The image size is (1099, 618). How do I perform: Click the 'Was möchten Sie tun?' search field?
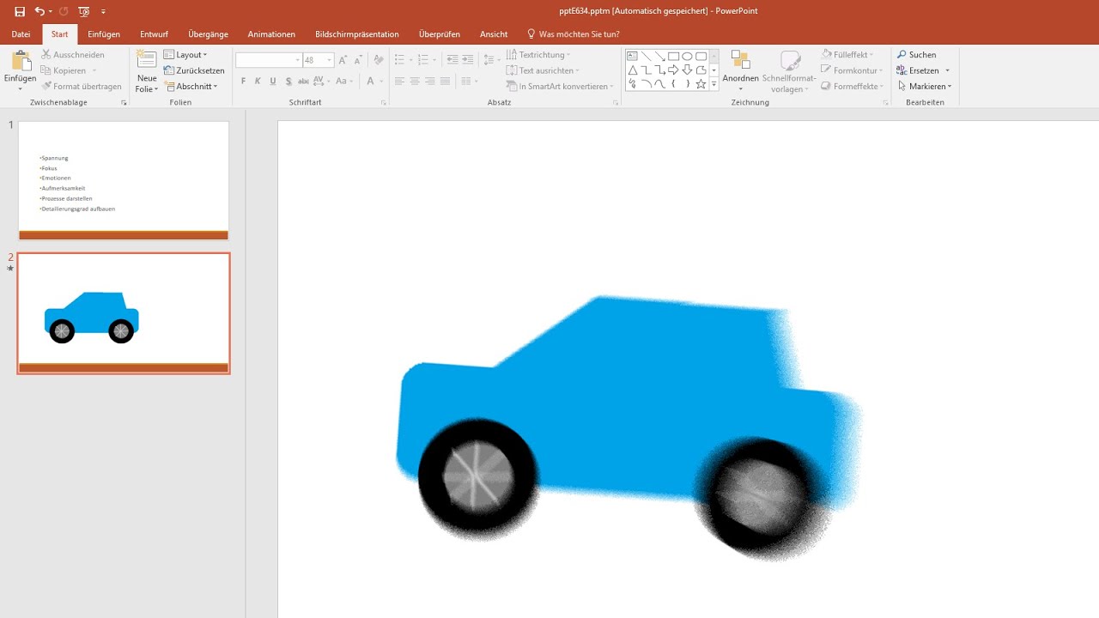click(x=573, y=34)
